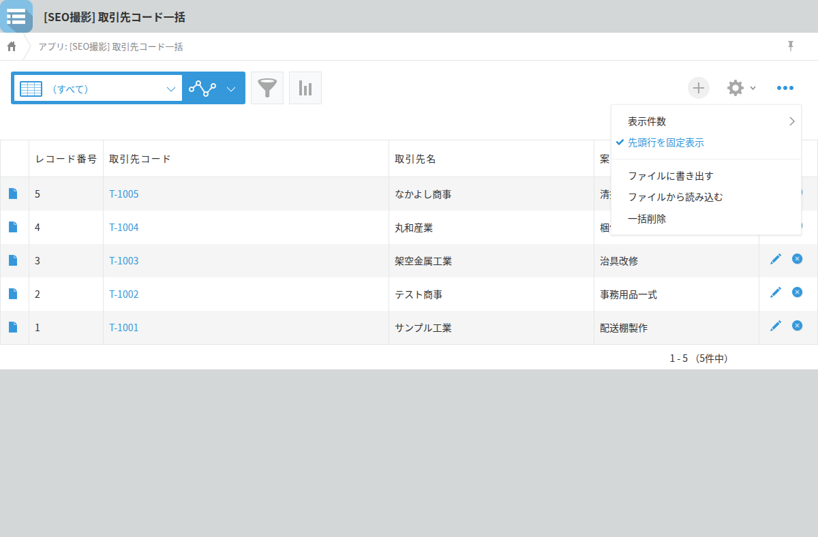Open the T-1001 link
The height and width of the screenshot is (537, 818).
[x=123, y=328]
